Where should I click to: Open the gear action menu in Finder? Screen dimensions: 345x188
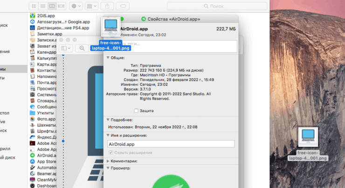click(x=76, y=7)
